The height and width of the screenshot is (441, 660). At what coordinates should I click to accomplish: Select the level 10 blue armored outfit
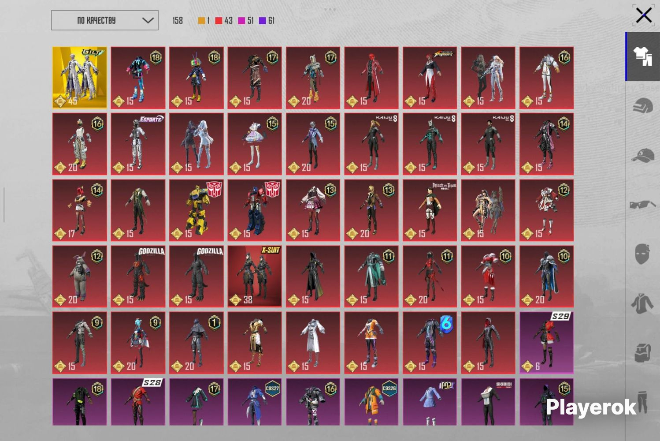pos(546,276)
